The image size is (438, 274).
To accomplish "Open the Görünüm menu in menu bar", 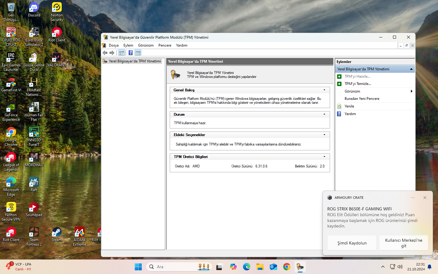I will click(146, 45).
